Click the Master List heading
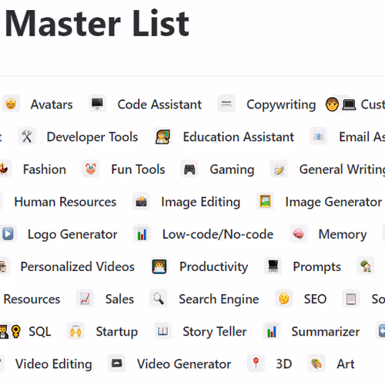This screenshot has height=385, width=385. pos(97,24)
